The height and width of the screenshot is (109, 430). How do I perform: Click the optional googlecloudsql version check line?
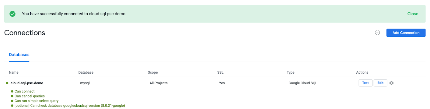click(70, 106)
